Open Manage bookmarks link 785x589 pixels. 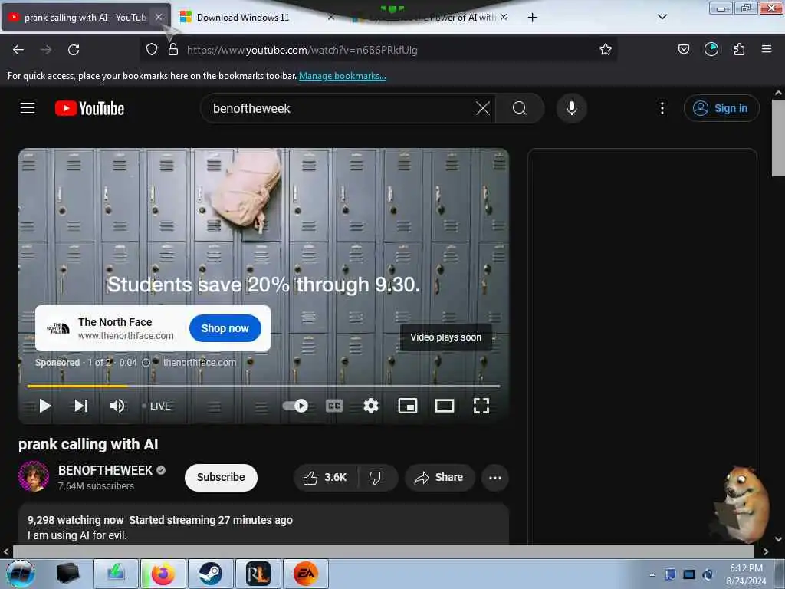(343, 76)
